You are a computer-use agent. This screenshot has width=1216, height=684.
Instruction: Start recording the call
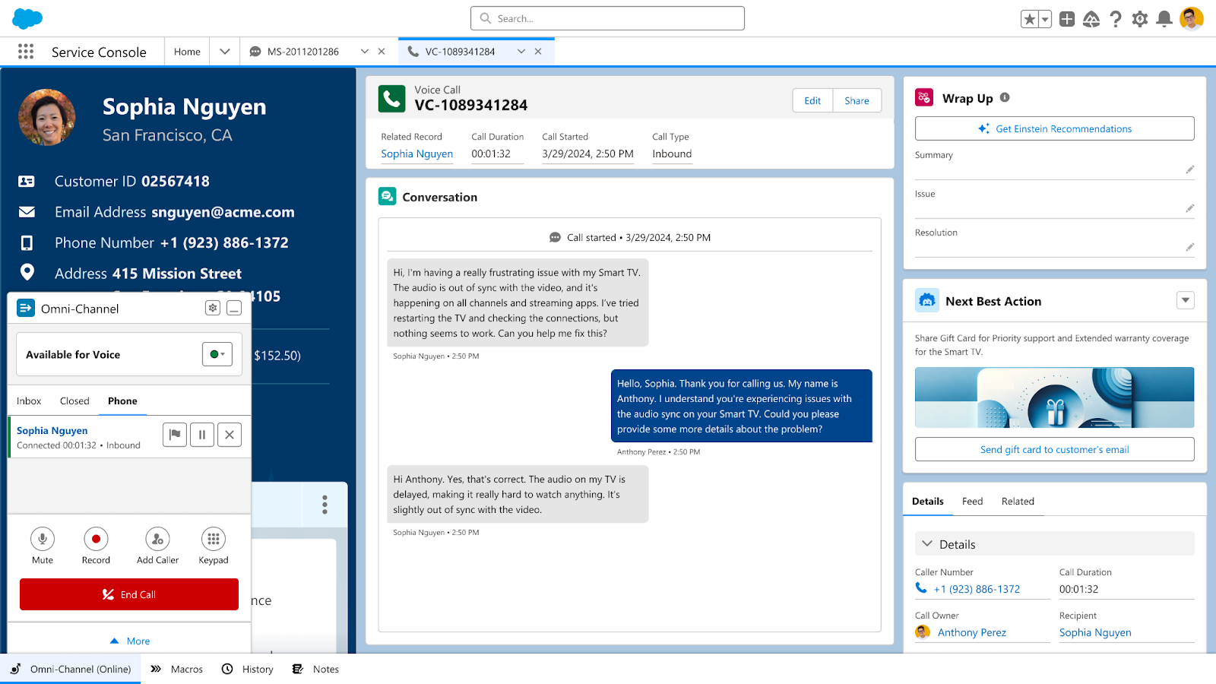click(x=96, y=541)
